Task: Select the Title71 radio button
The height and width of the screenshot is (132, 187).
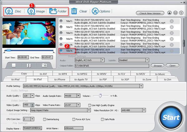Action: [x=61, y=21]
